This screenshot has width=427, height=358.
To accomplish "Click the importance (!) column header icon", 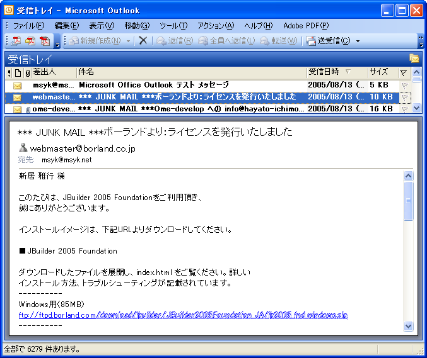I will (9, 73).
